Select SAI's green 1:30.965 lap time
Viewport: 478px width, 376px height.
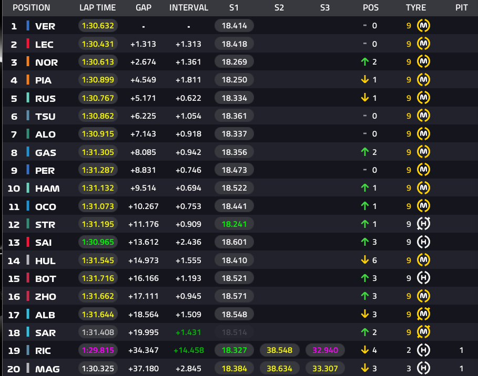pos(98,242)
